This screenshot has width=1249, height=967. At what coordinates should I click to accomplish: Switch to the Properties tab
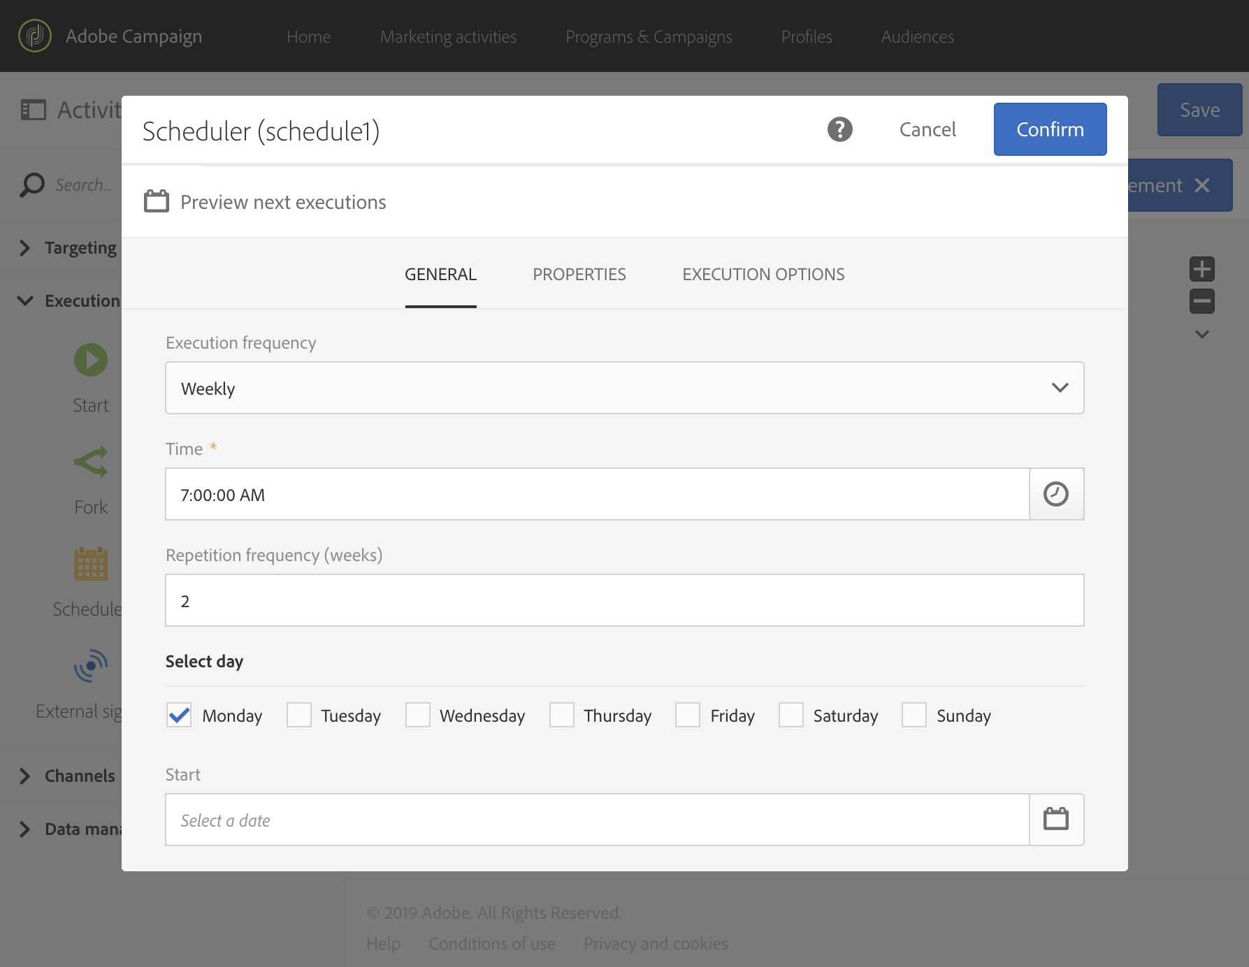[x=579, y=275]
